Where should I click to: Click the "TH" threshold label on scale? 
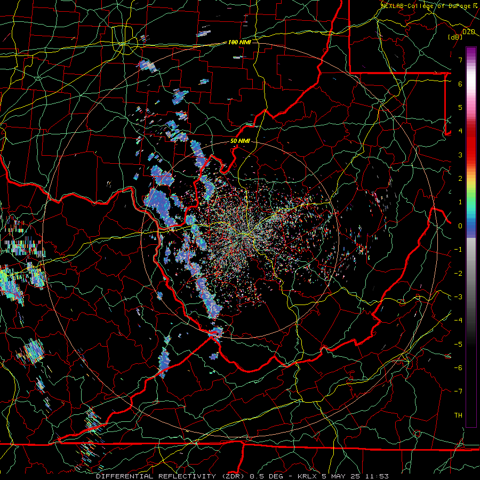[458, 415]
